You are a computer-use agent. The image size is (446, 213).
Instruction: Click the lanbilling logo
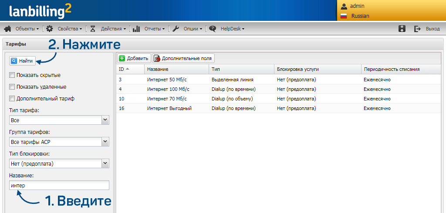[41, 11]
